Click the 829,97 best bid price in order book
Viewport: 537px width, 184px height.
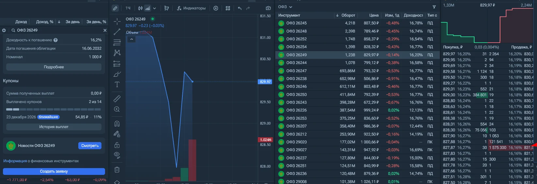click(x=449, y=54)
